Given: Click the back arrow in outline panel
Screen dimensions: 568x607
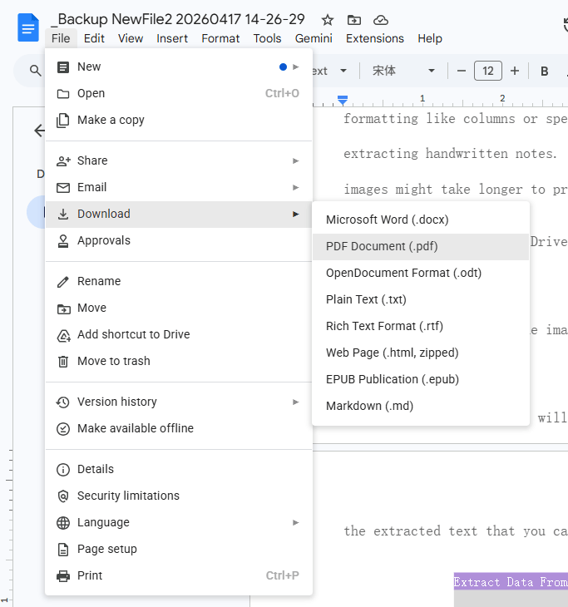Looking at the screenshot, I should 39,131.
